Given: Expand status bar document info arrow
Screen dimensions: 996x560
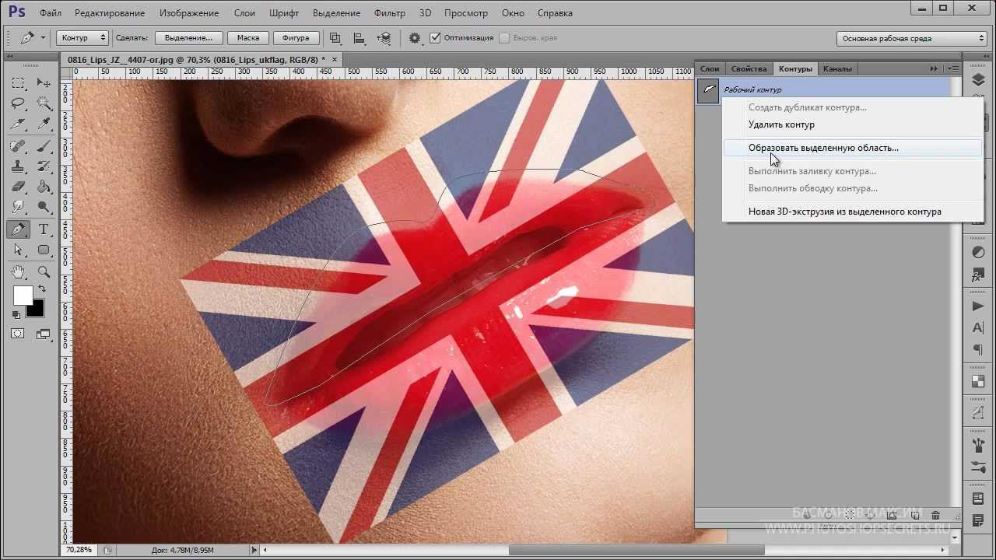Looking at the screenshot, I should [x=254, y=550].
